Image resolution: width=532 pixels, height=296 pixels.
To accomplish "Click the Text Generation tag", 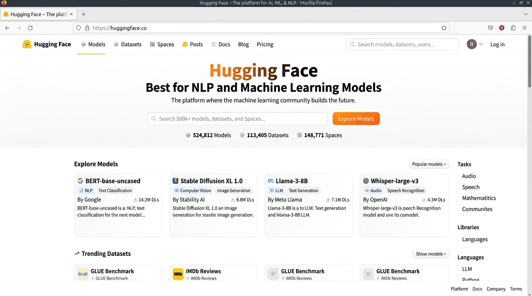I will [304, 190].
